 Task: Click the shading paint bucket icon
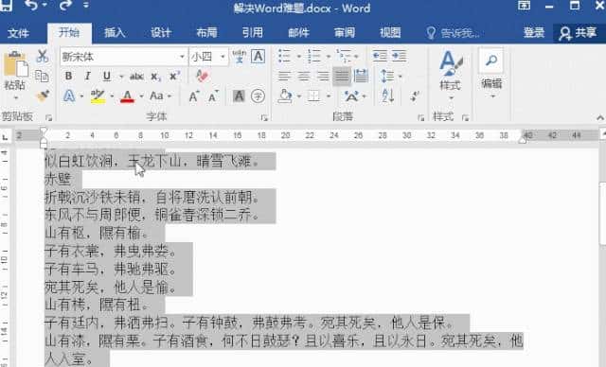(285, 96)
